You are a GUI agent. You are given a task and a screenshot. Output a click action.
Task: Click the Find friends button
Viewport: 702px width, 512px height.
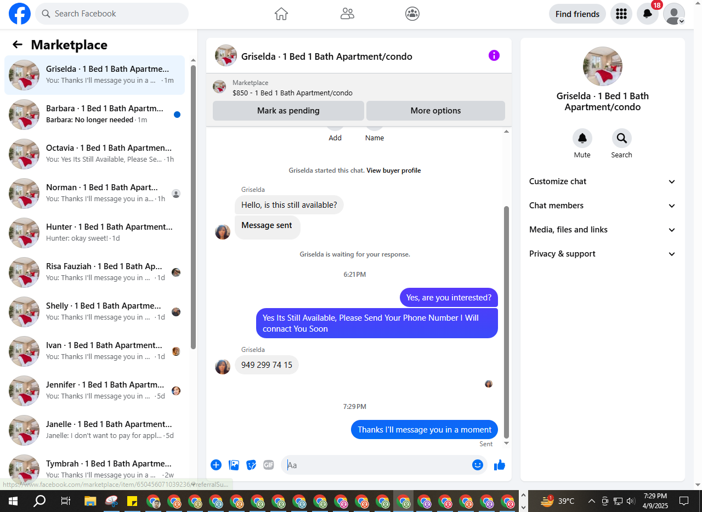pos(578,14)
